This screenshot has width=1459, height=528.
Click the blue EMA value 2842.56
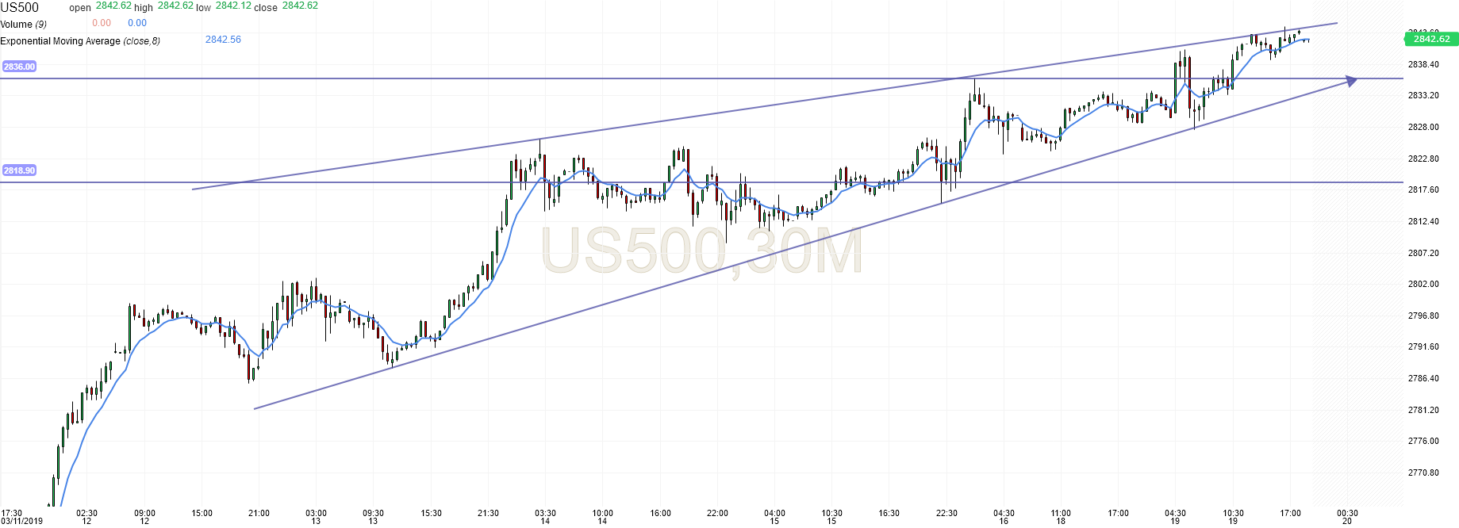(223, 40)
